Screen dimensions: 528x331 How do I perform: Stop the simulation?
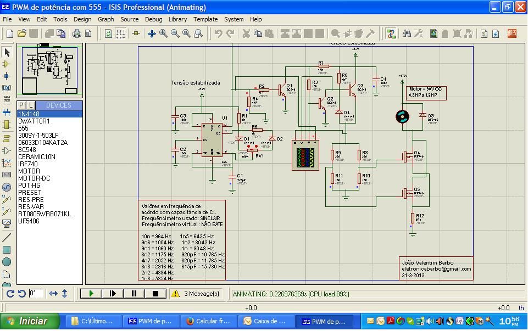155,294
